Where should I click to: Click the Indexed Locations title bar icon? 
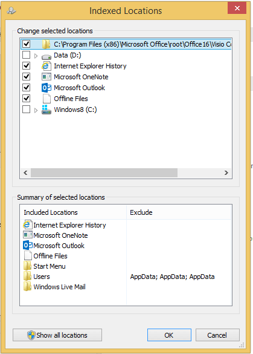tap(11, 11)
